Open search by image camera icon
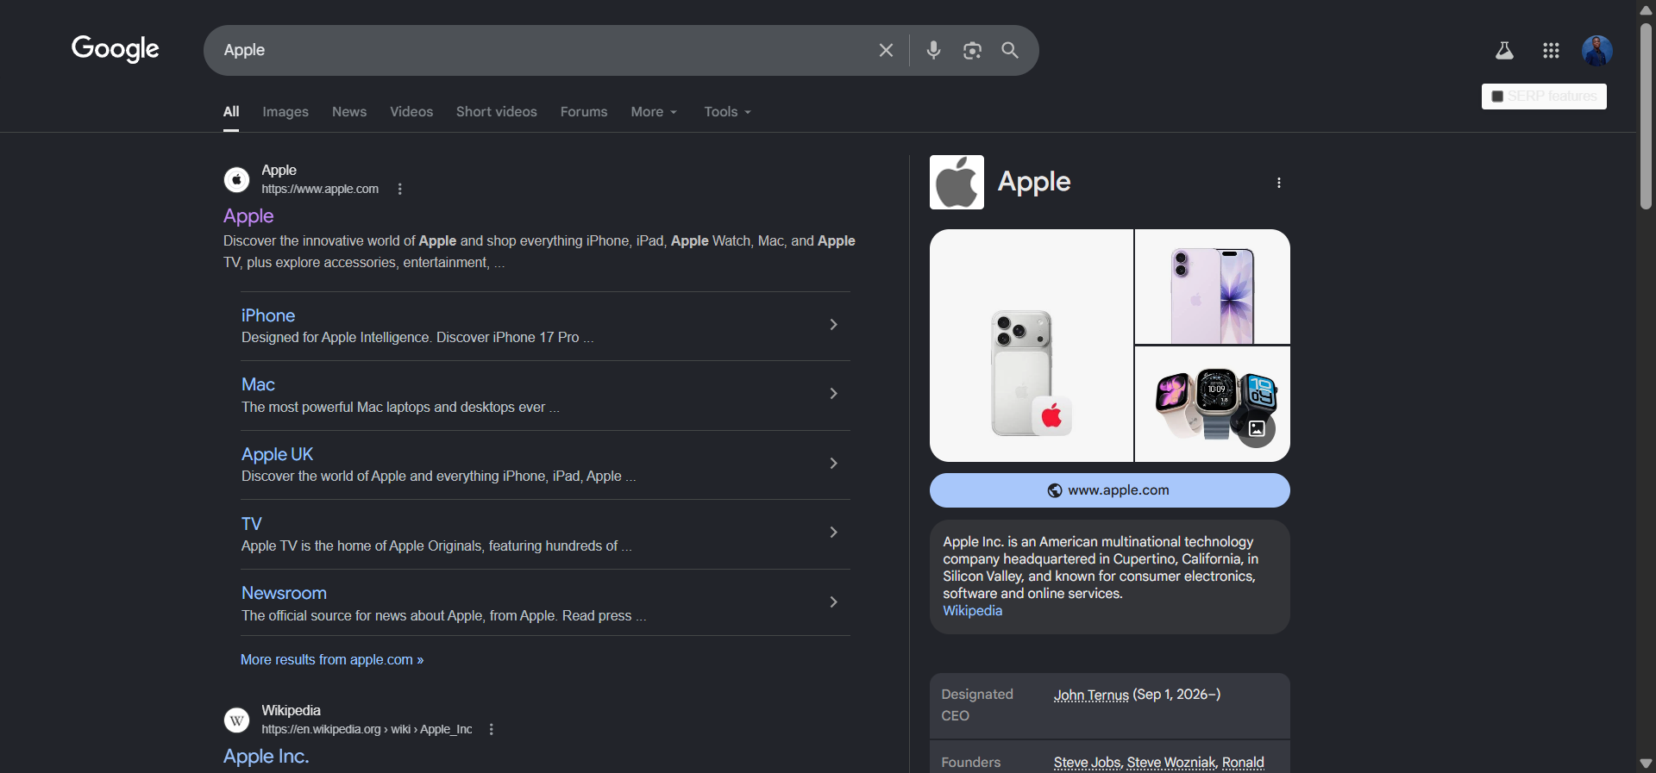The image size is (1656, 773). coord(972,50)
